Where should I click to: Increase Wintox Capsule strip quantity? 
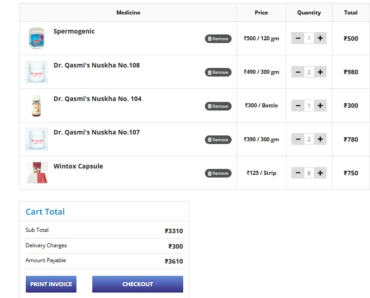tap(320, 173)
